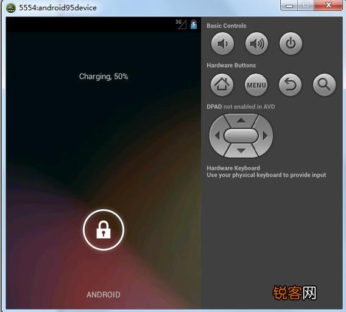Minimize the emulator window
The width and height of the screenshot is (346, 312).
point(289,5)
